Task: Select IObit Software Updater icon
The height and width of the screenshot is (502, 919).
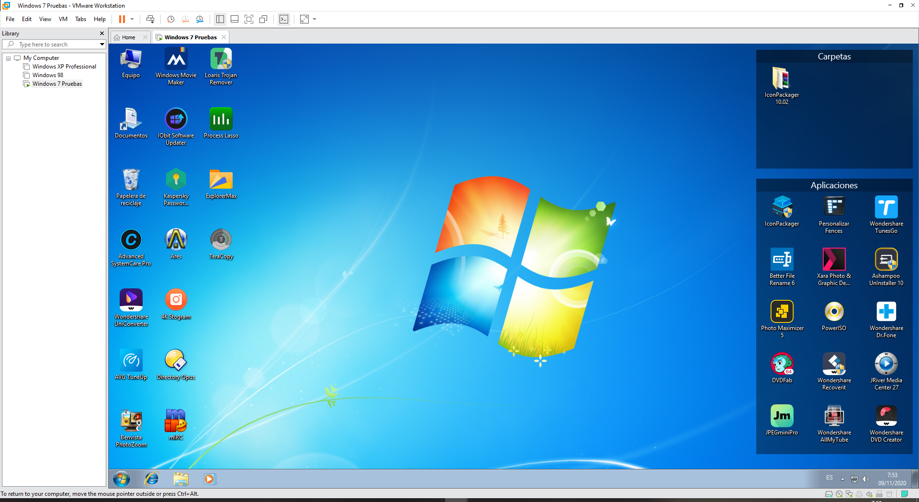Action: coord(176,127)
